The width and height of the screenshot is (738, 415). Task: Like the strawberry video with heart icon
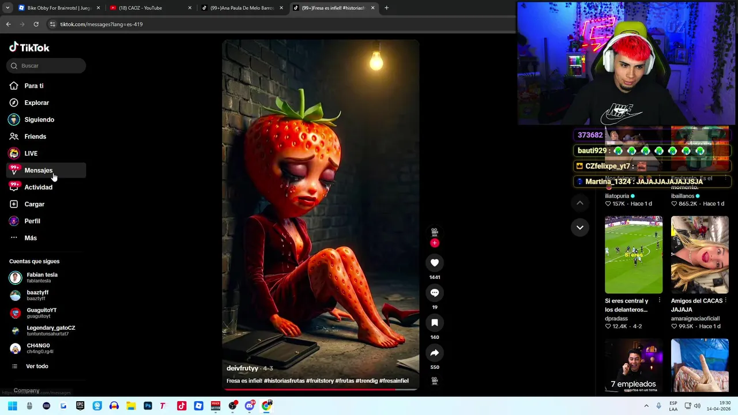[435, 263]
